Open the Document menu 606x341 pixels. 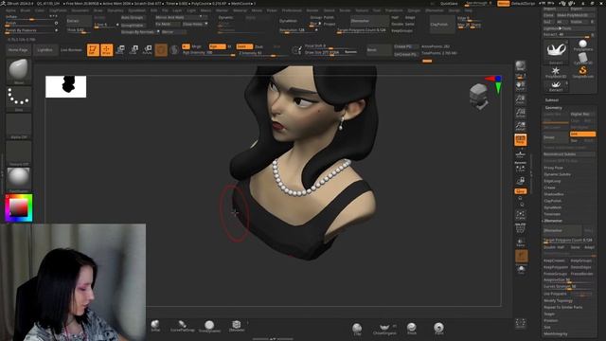[80, 10]
